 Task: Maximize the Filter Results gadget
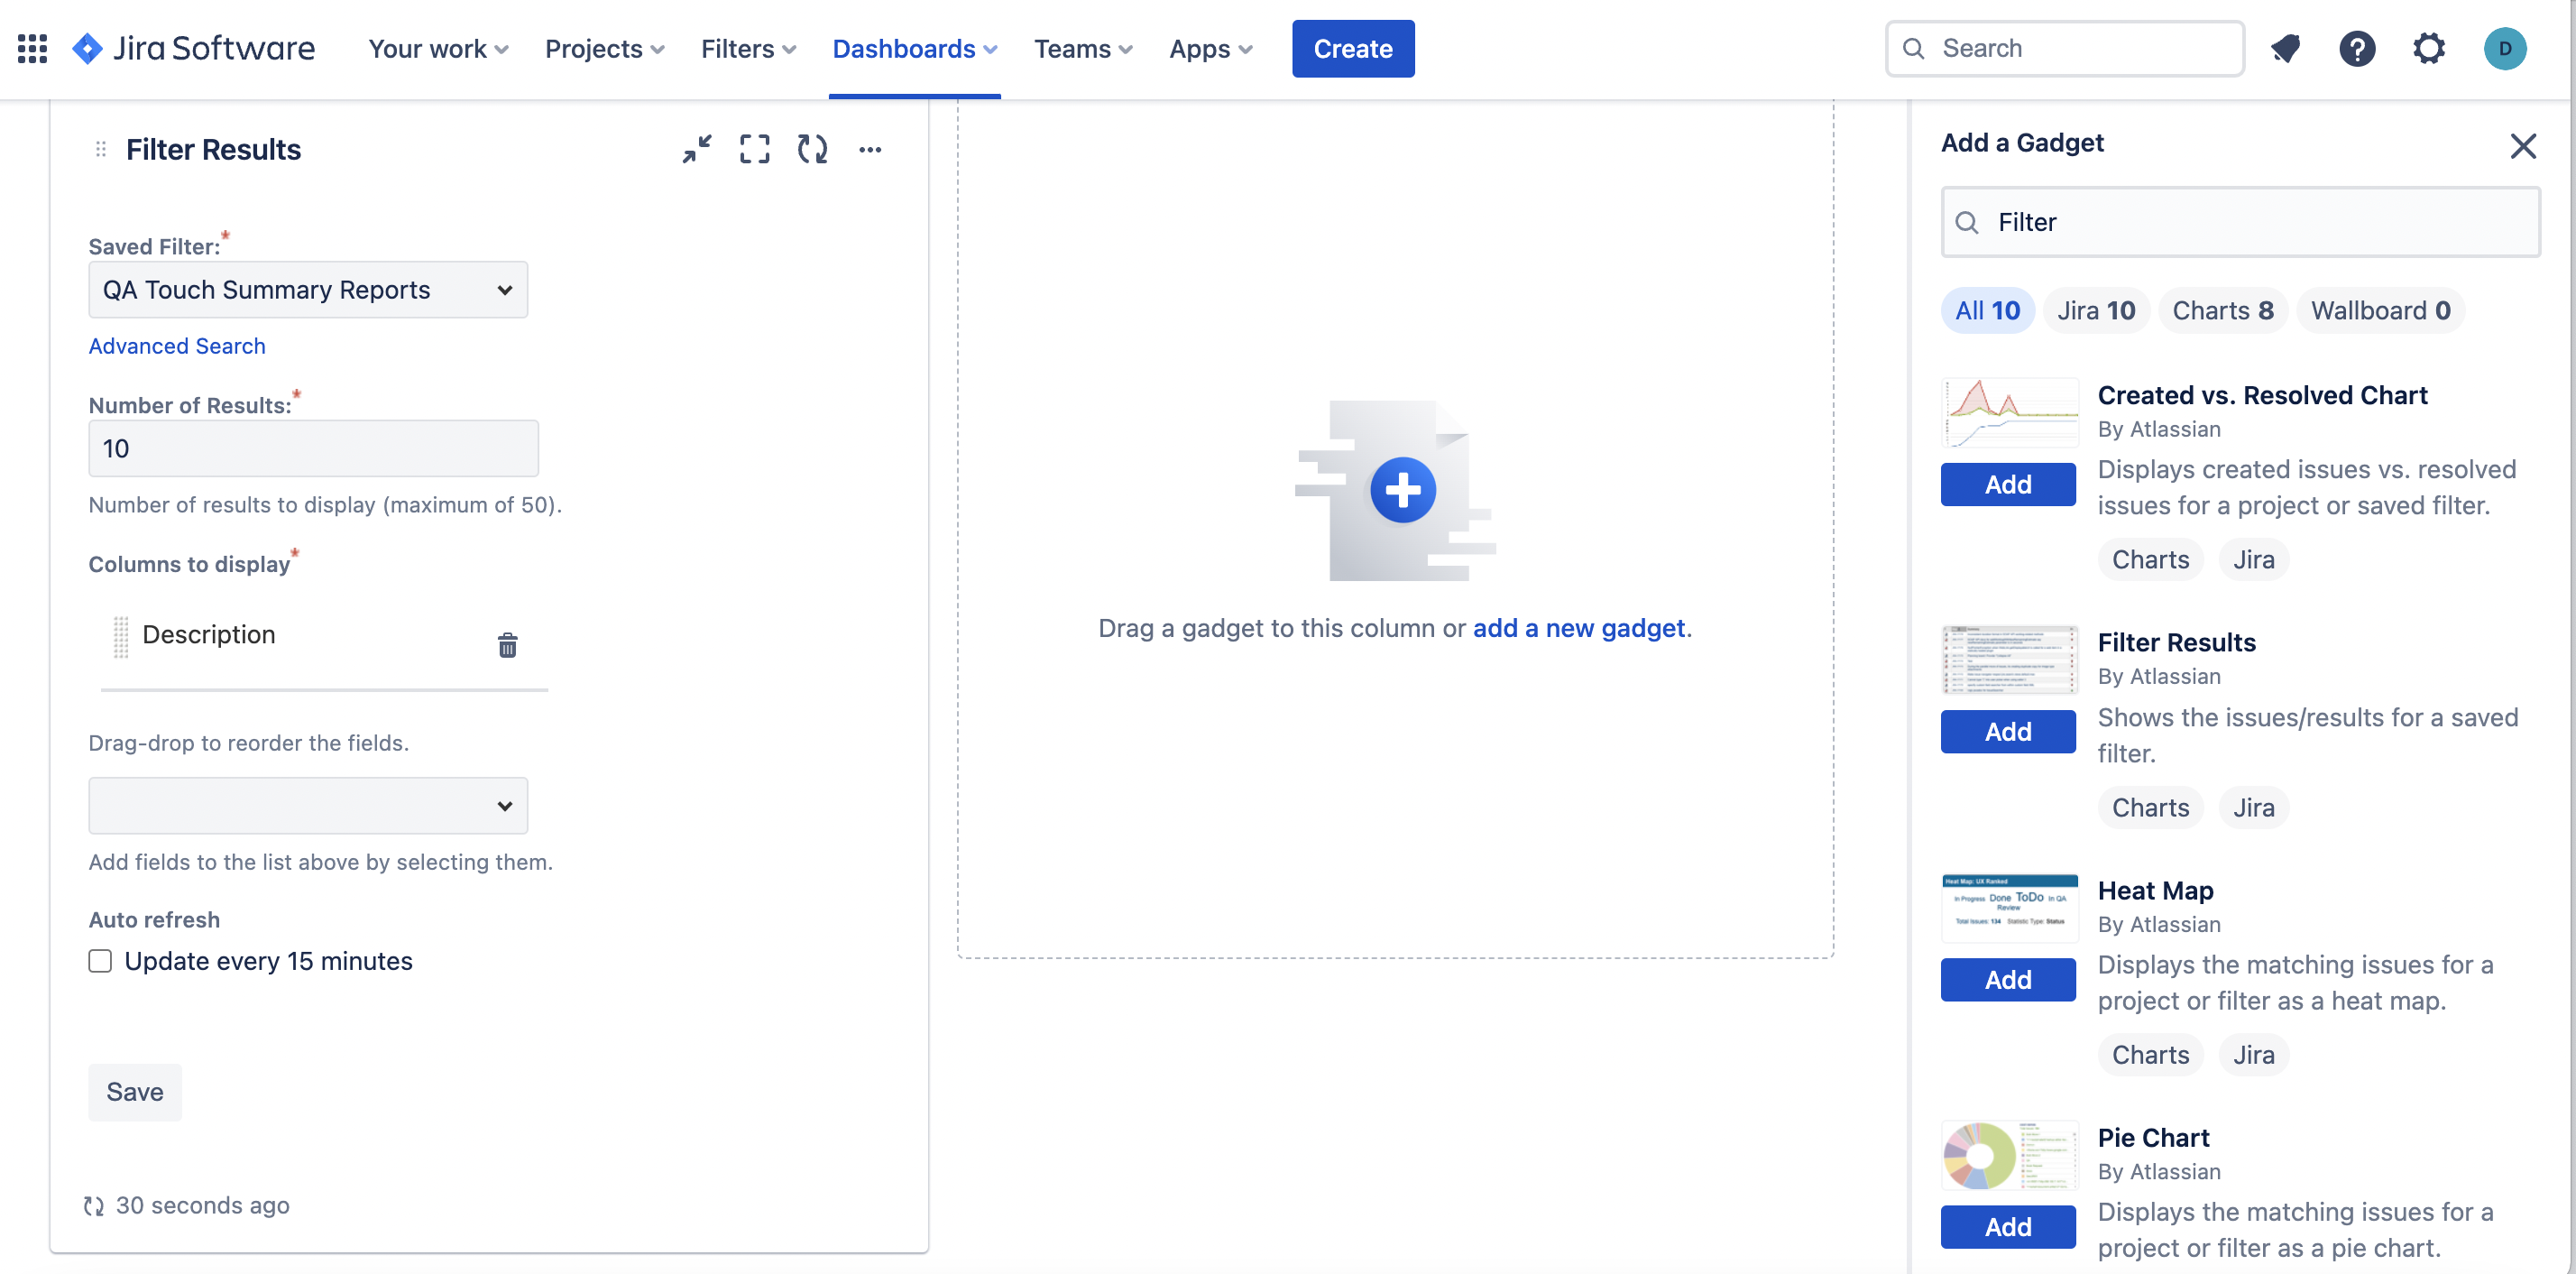click(x=755, y=149)
